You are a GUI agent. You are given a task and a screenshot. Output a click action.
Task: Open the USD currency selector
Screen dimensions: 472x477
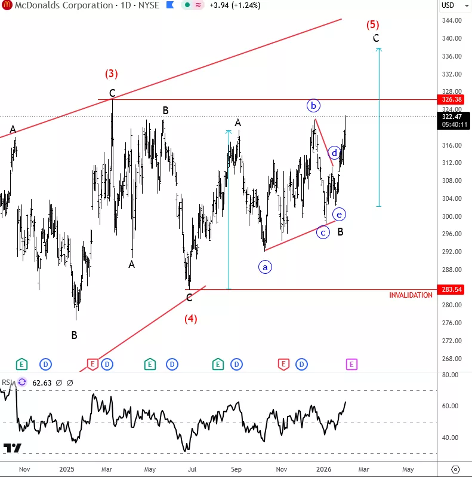pos(448,5)
